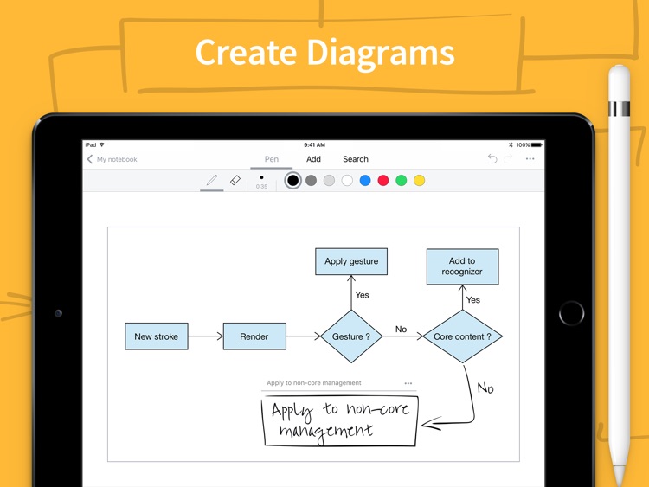
Task: Tap the redo arrow
Action: point(508,159)
